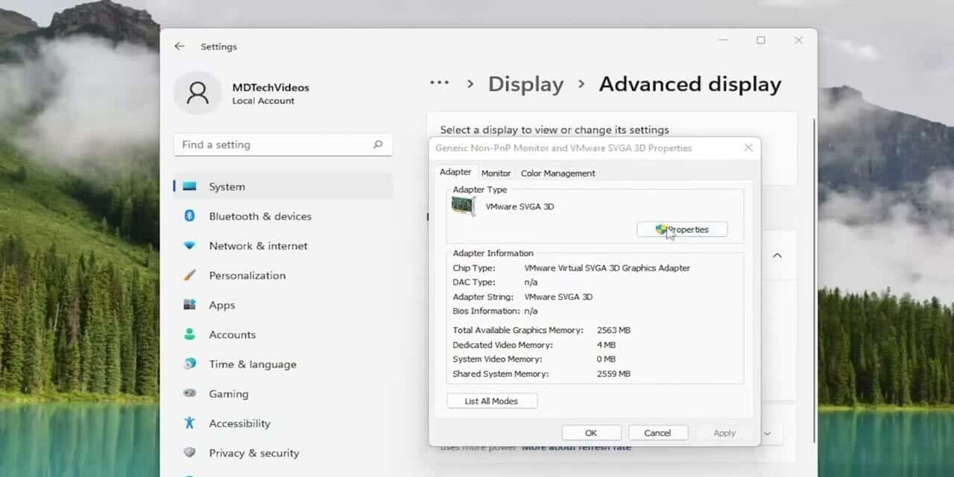Click the search magnifier icon

click(x=378, y=145)
